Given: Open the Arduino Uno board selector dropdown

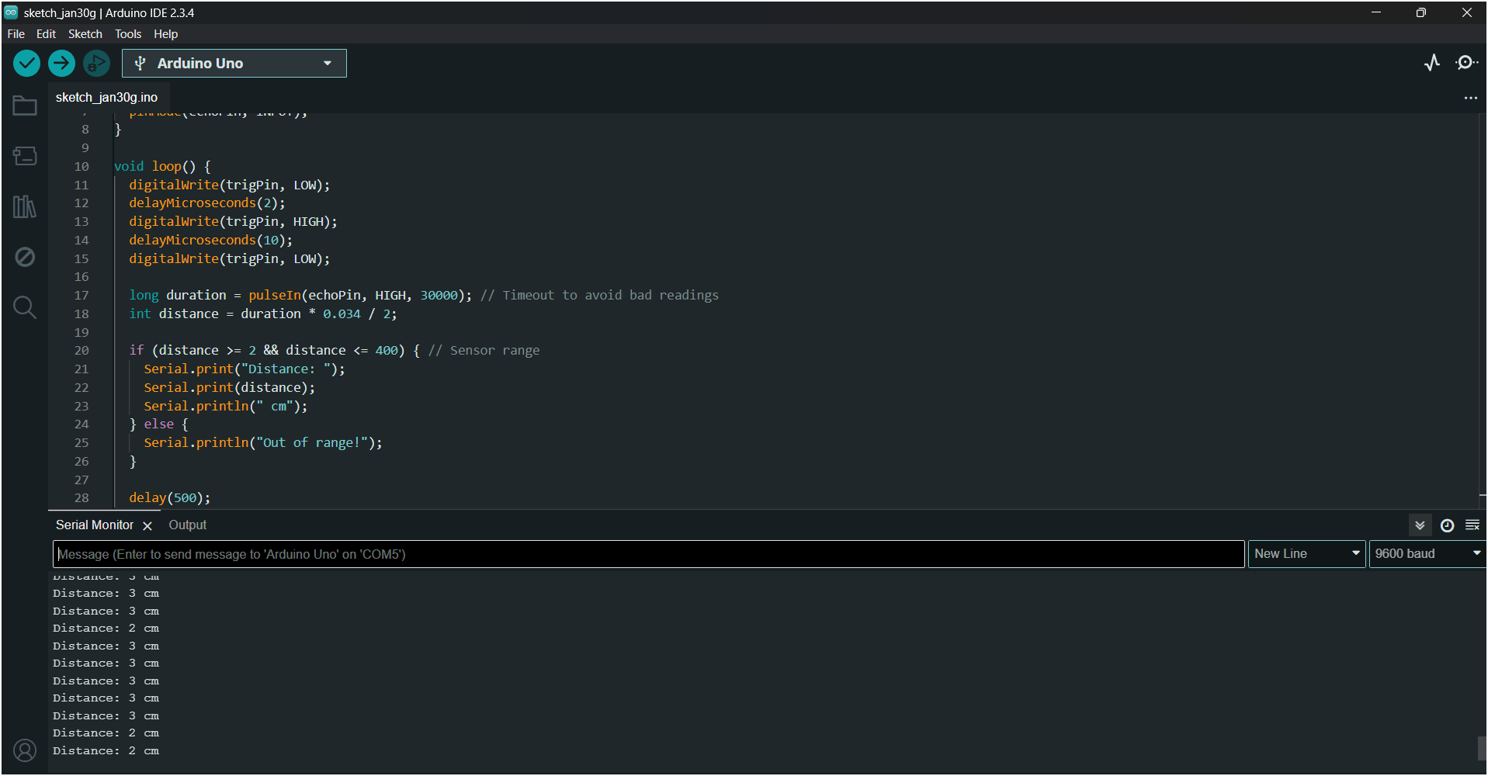Looking at the screenshot, I should point(234,64).
